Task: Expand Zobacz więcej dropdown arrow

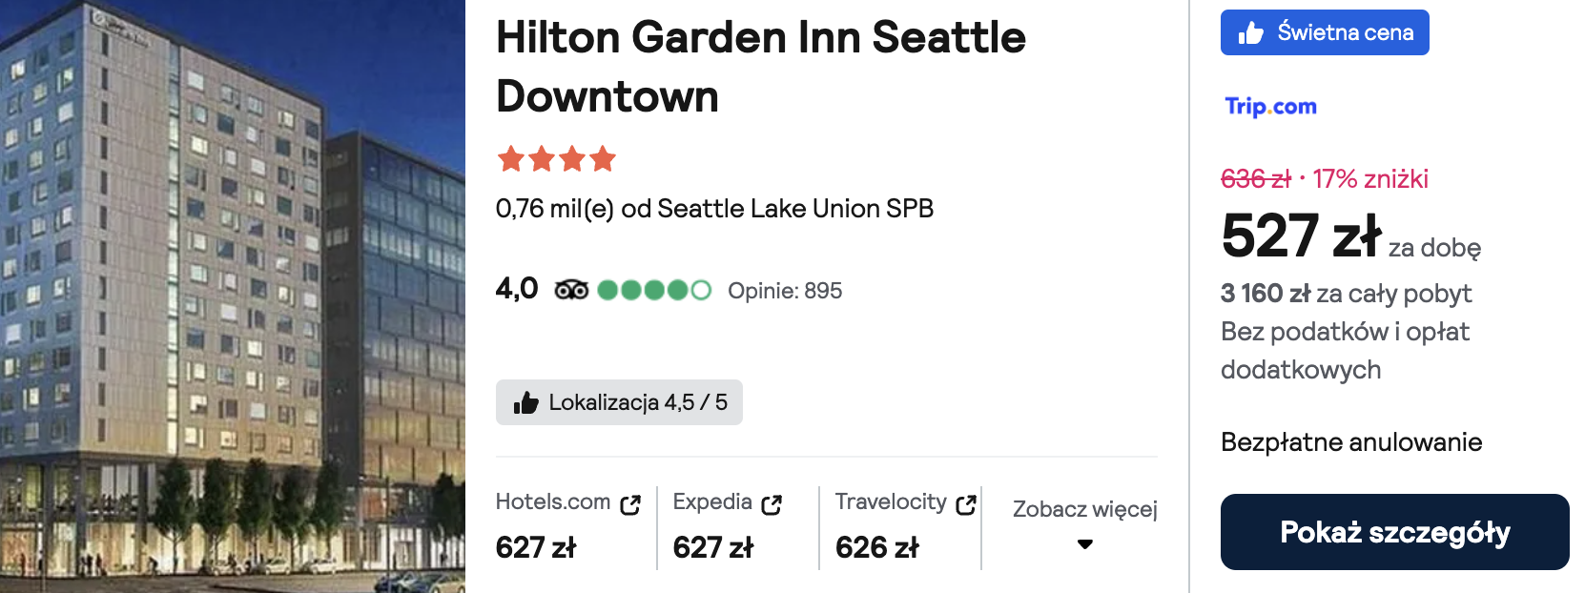Action: (1084, 544)
